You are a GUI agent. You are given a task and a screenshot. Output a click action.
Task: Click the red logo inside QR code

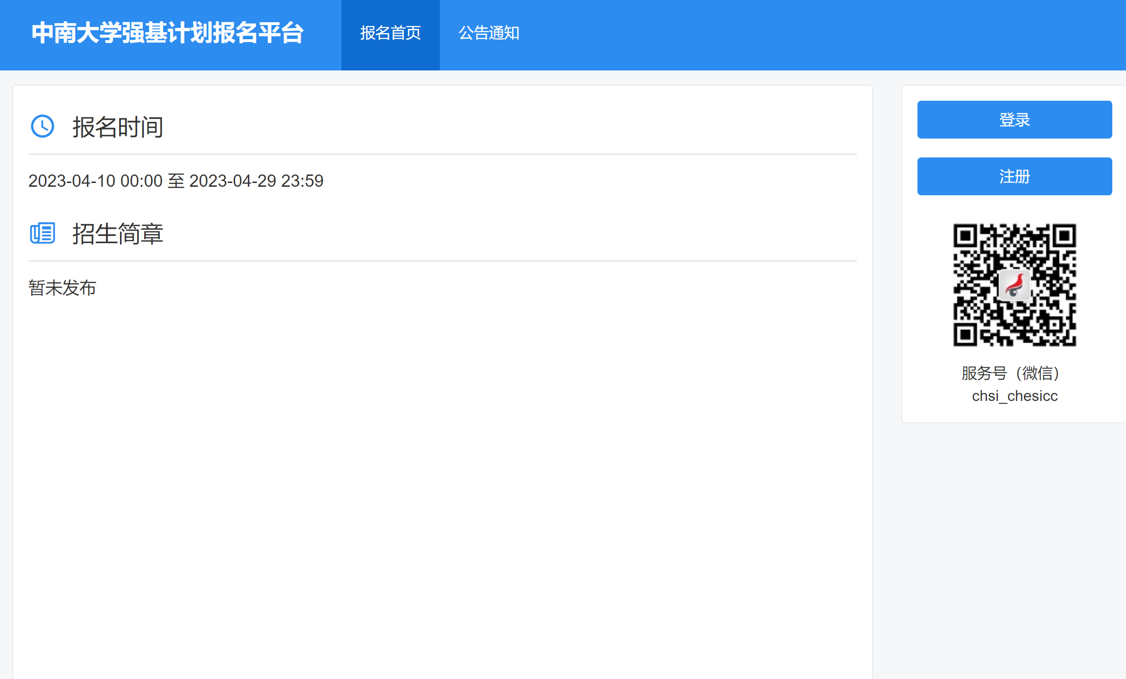coord(1014,285)
